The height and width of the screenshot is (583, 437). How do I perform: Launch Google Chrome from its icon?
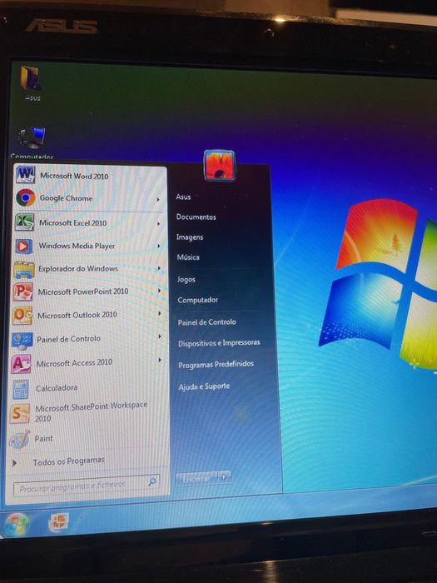tap(25, 198)
